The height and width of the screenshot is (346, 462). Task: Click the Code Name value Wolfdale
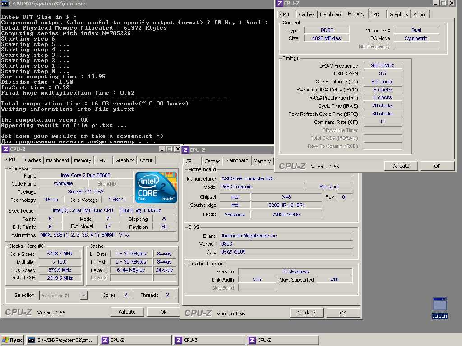coord(63,183)
